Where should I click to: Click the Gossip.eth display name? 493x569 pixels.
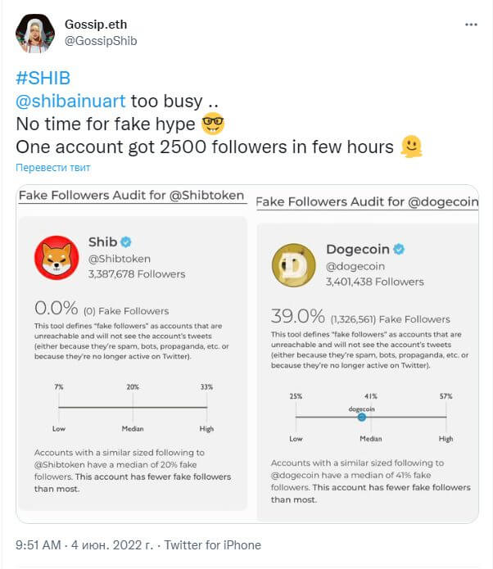click(96, 25)
